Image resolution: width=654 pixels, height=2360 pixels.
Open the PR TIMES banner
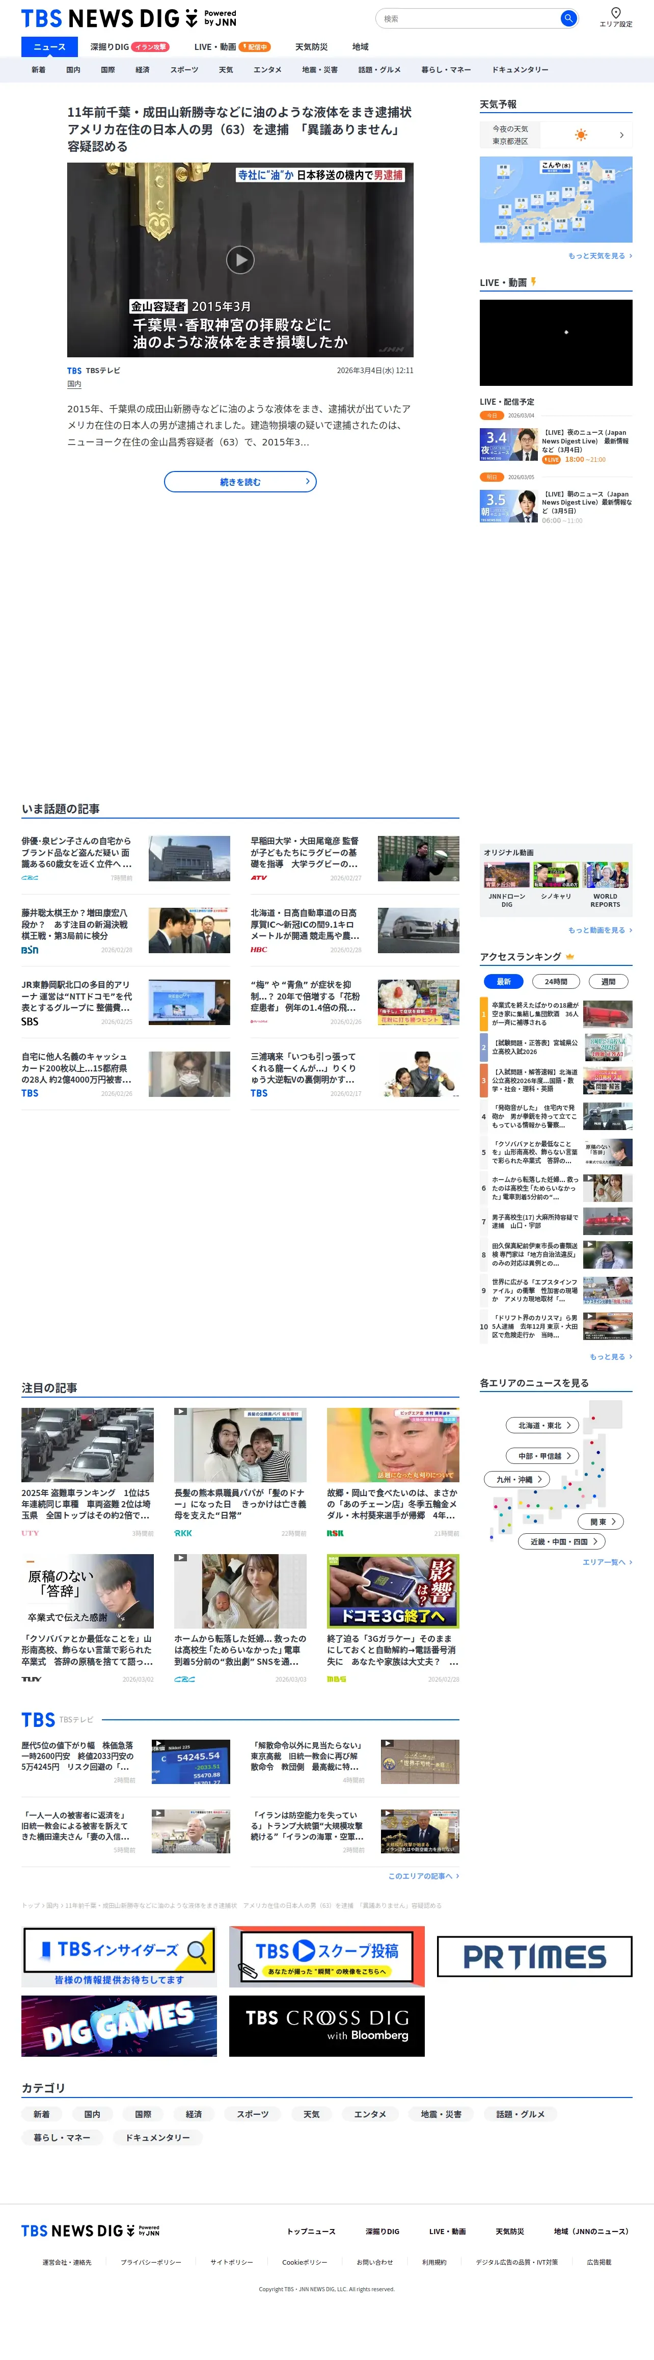coord(535,1957)
